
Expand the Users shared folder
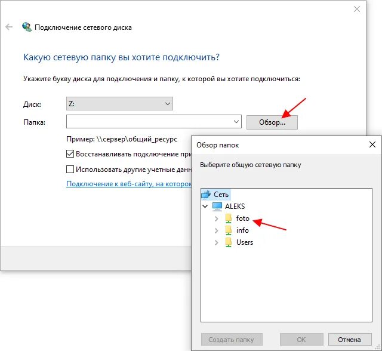(x=216, y=242)
